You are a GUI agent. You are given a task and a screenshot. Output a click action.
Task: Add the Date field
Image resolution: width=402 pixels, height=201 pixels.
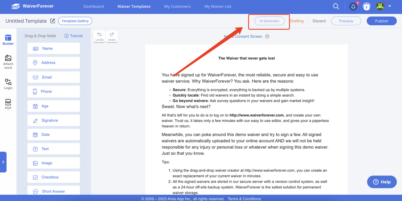click(x=53, y=135)
